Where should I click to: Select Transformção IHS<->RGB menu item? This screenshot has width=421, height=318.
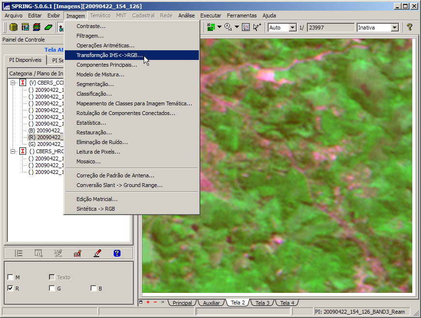click(x=109, y=55)
